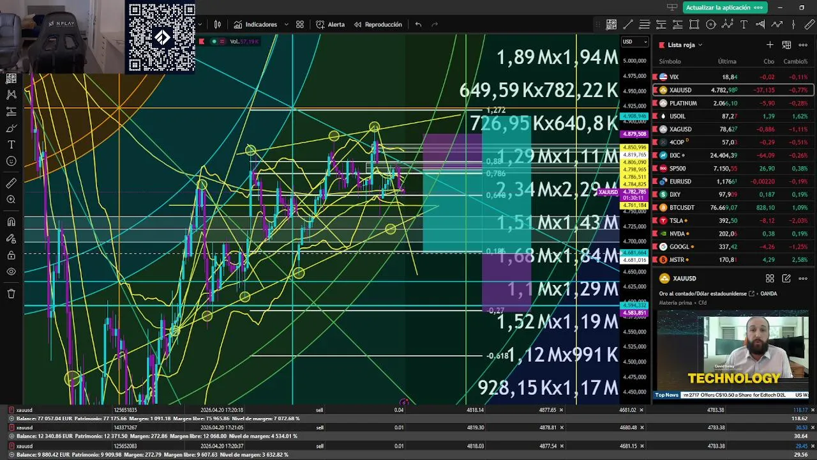The width and height of the screenshot is (817, 460).
Task: Toggle magnet mode
Action: point(11,222)
